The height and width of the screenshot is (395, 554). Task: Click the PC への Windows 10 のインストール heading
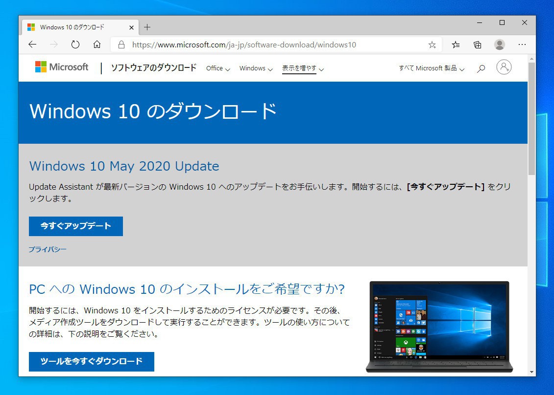[x=187, y=289]
